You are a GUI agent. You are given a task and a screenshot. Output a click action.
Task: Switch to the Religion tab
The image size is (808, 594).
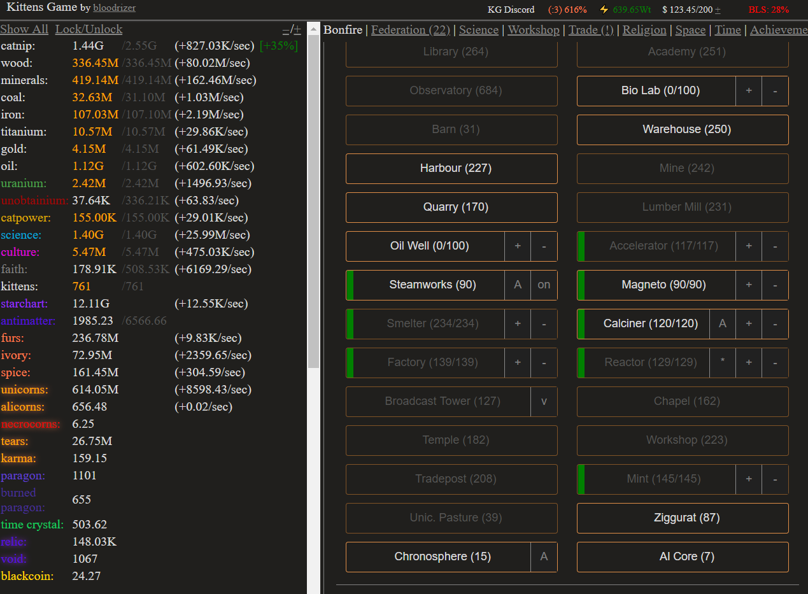coord(644,30)
